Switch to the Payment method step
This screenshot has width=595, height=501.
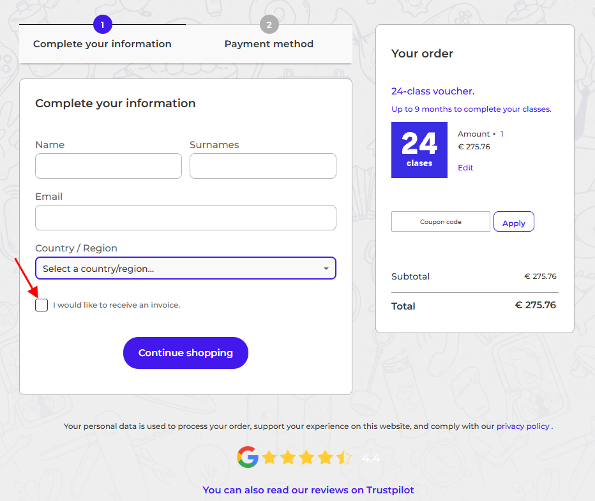[269, 44]
